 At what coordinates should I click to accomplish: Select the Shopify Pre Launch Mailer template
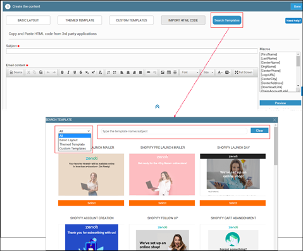coord(162,203)
